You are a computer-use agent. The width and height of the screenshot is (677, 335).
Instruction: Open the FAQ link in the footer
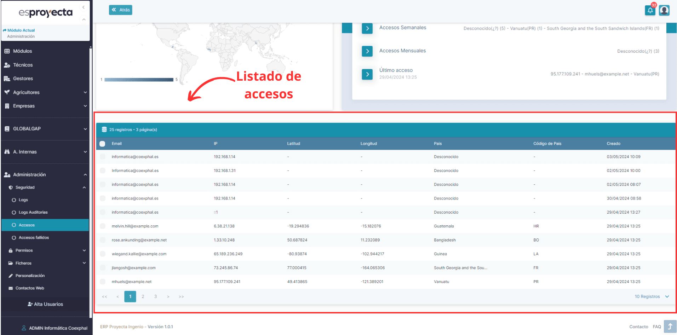pos(657,327)
